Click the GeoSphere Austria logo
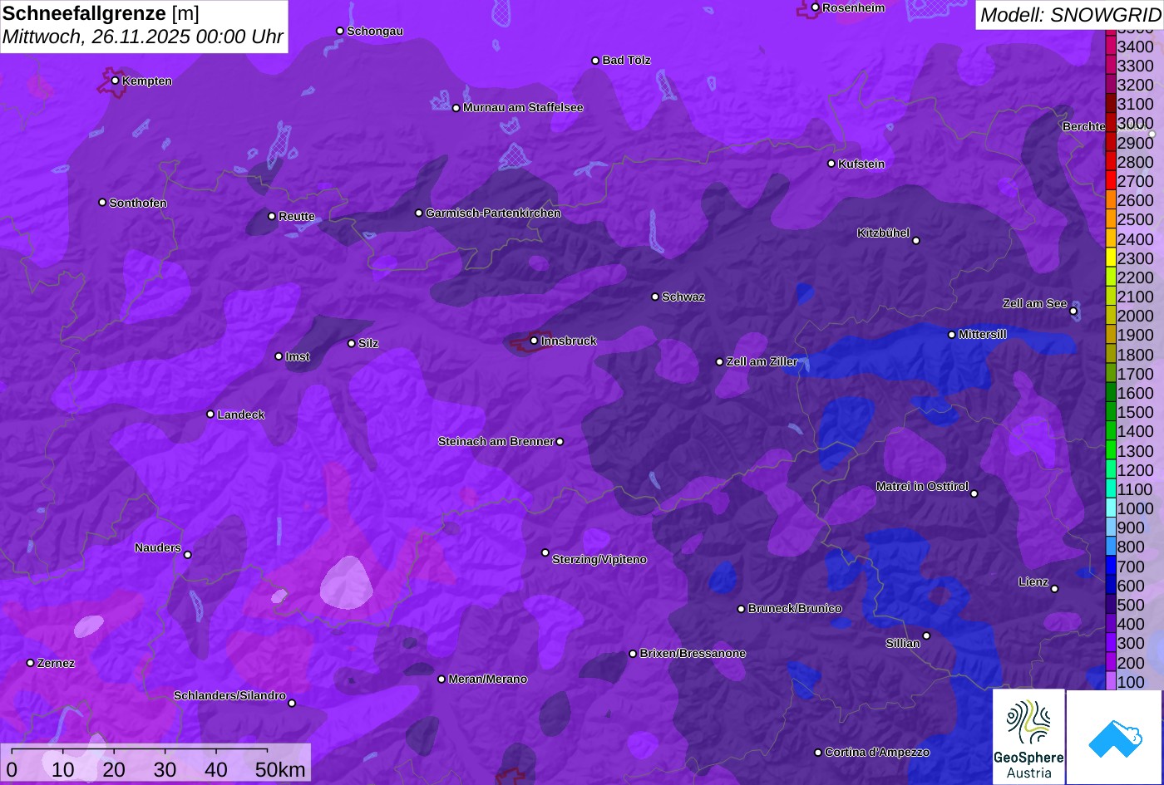 coord(1028,736)
